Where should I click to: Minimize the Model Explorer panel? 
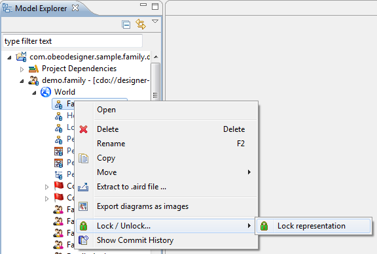pyautogui.click(x=143, y=5)
